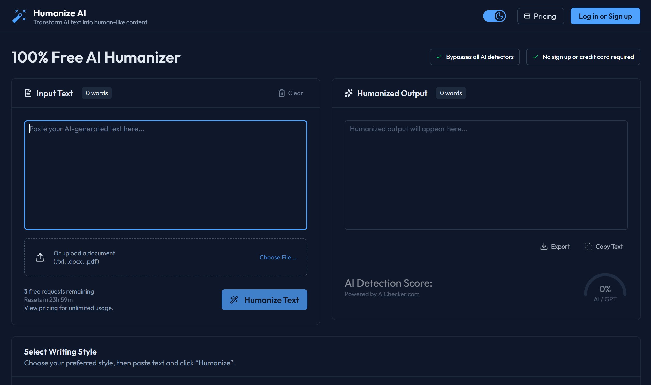651x385 pixels.
Task: Click the AI detection score gauge
Action: click(x=605, y=288)
